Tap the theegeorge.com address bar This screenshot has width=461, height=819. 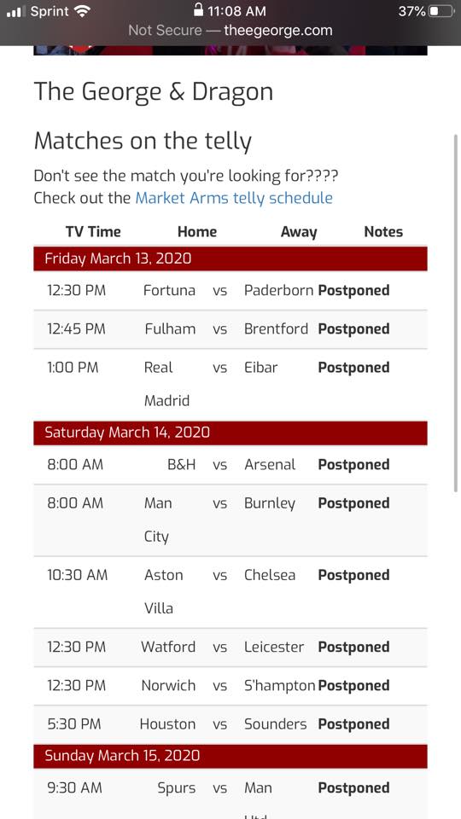tap(230, 31)
